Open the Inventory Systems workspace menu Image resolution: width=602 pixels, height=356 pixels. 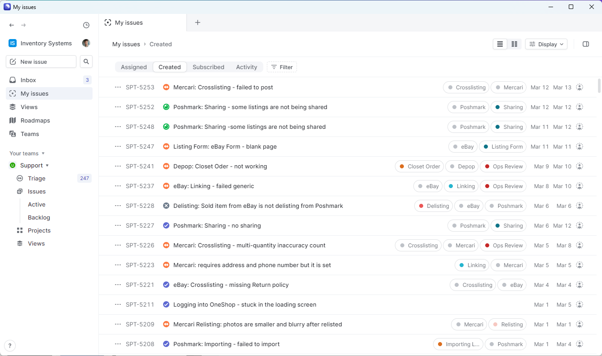pyautogui.click(x=40, y=43)
